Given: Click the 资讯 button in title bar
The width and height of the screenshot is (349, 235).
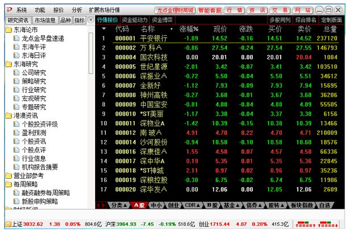Looking at the screenshot, I should (x=257, y=10).
